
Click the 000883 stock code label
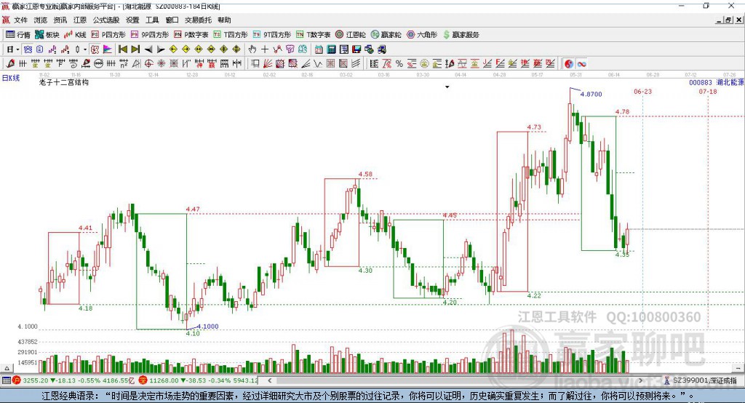(701, 82)
